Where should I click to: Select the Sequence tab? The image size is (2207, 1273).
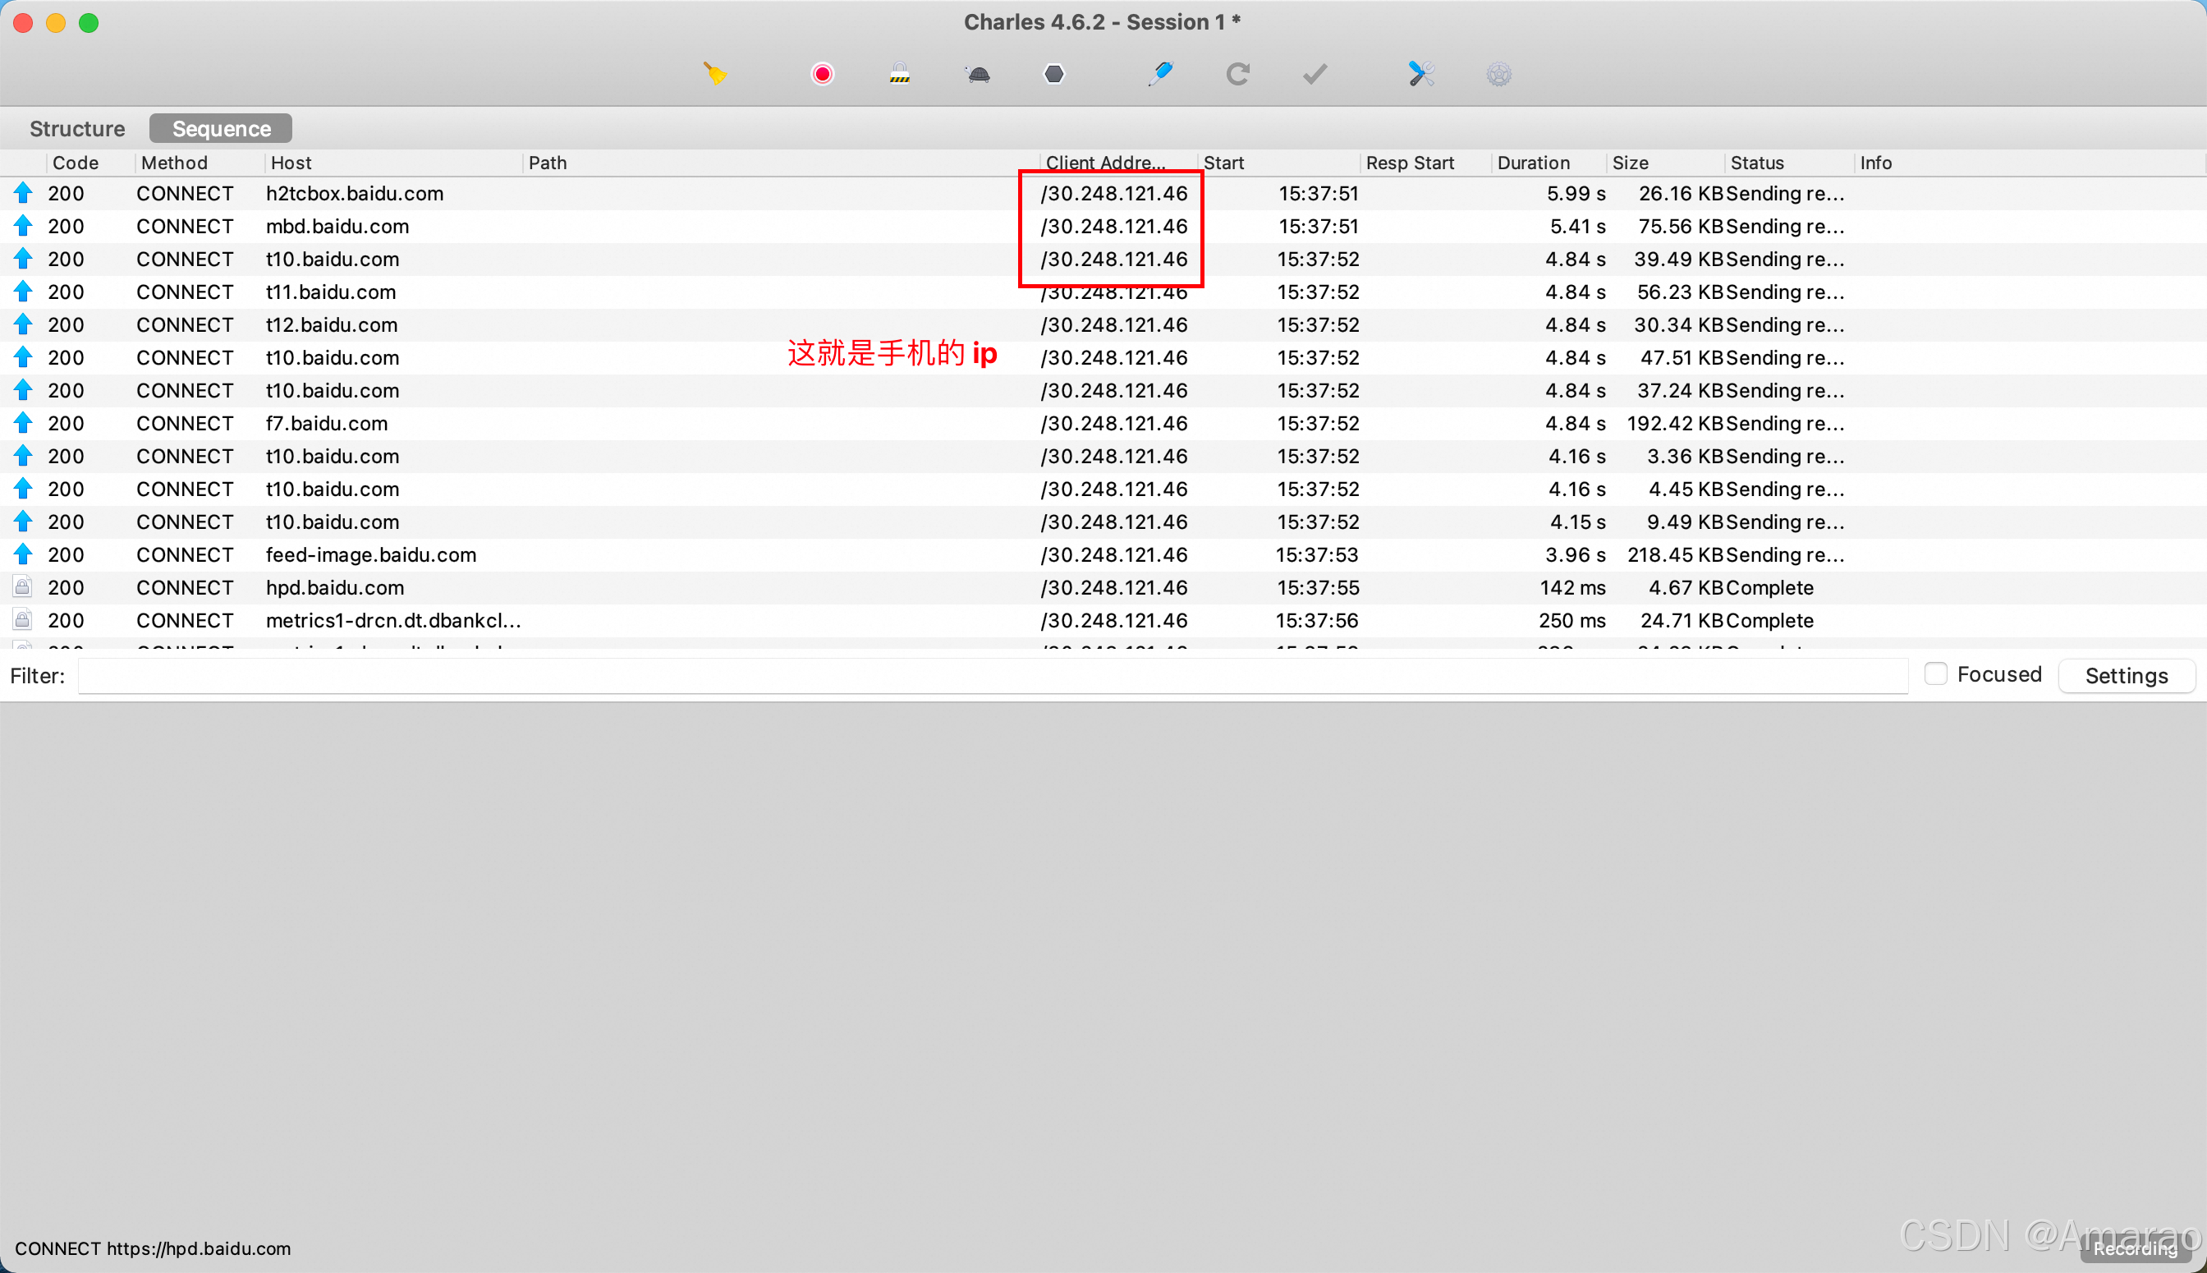click(x=221, y=128)
